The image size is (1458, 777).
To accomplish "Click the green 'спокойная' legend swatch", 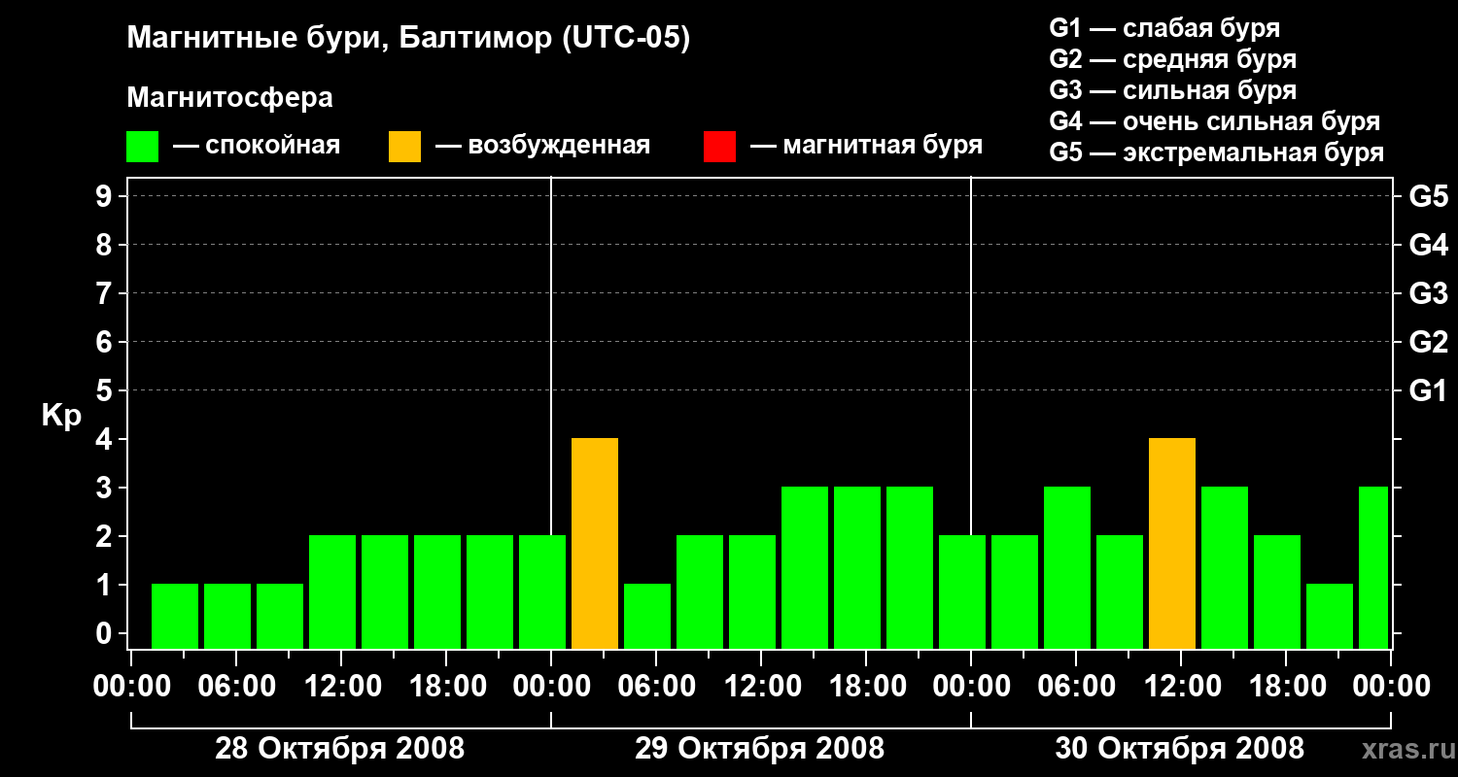I will [143, 147].
